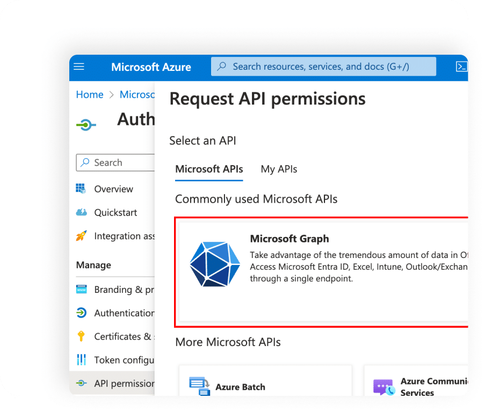Click the Integration assistant rocket icon
The image size is (485, 413).
point(81,236)
